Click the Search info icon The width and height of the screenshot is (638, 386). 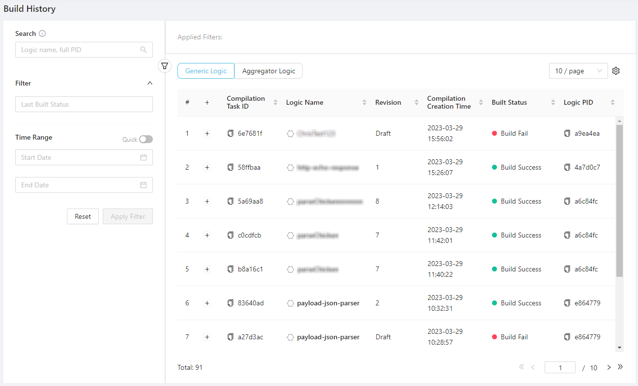click(42, 33)
